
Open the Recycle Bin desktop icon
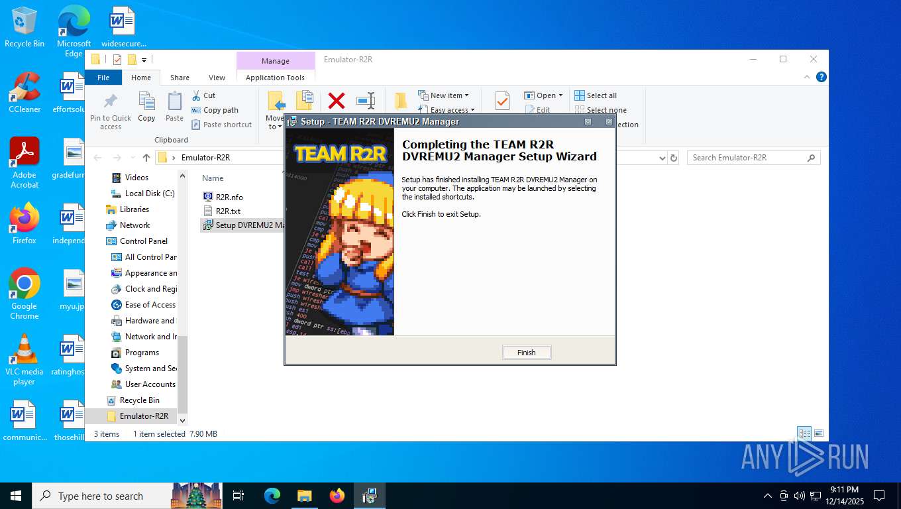click(25, 27)
